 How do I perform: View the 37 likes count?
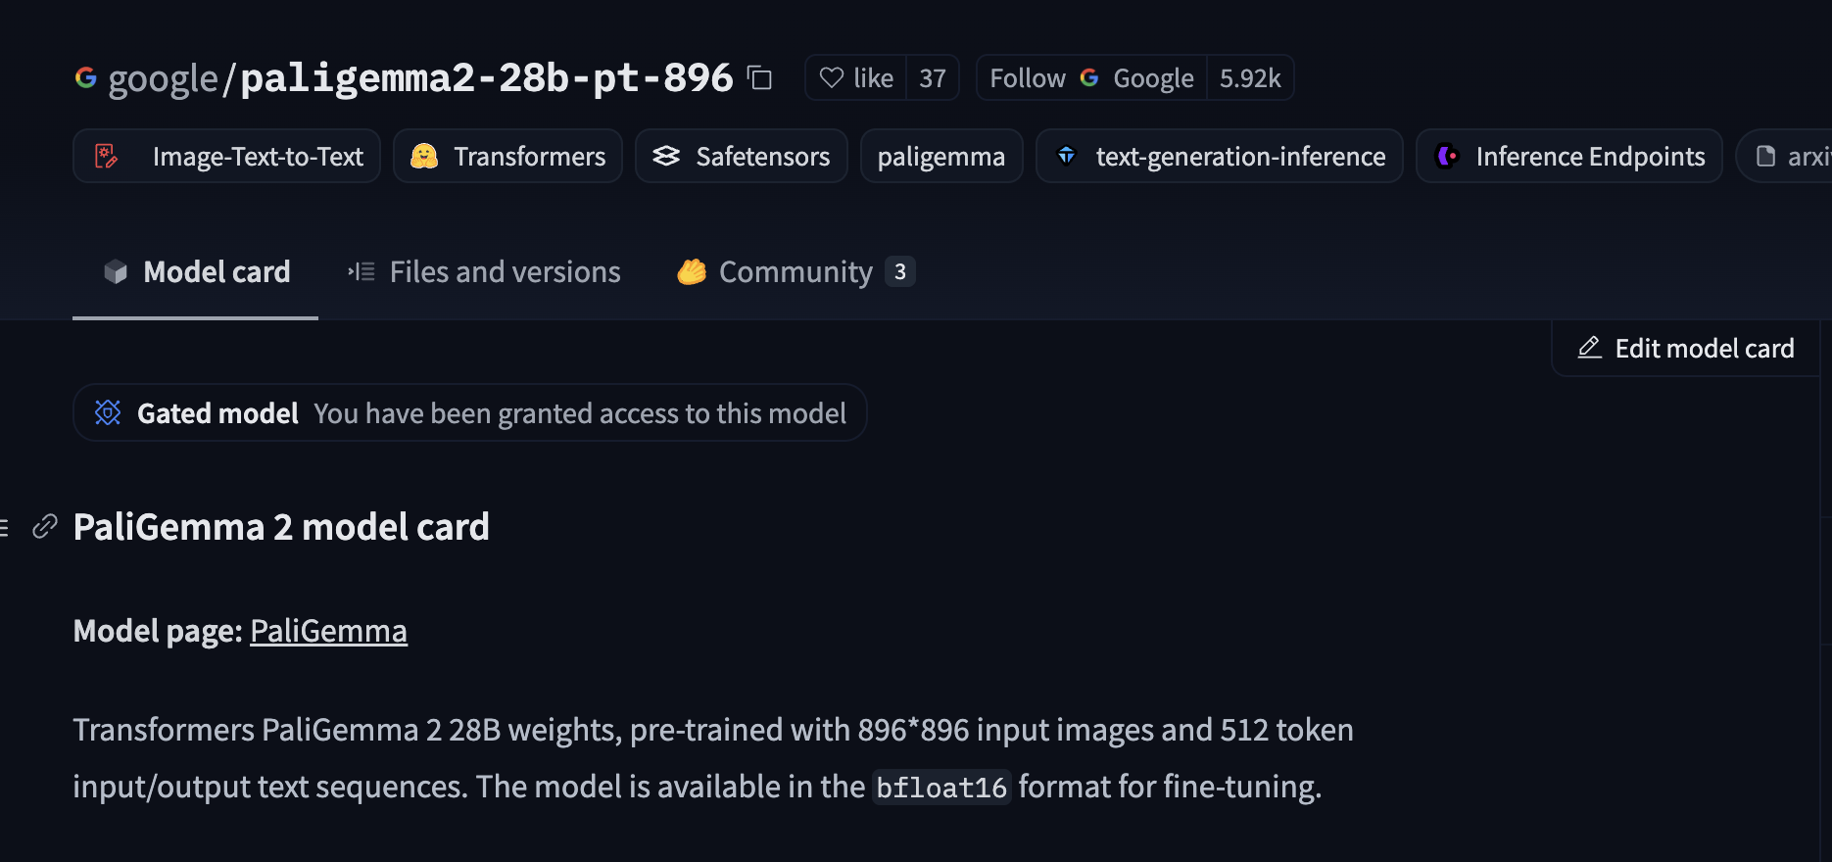click(x=933, y=78)
